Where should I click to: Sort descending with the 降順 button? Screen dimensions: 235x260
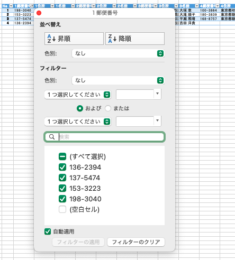click(135, 39)
